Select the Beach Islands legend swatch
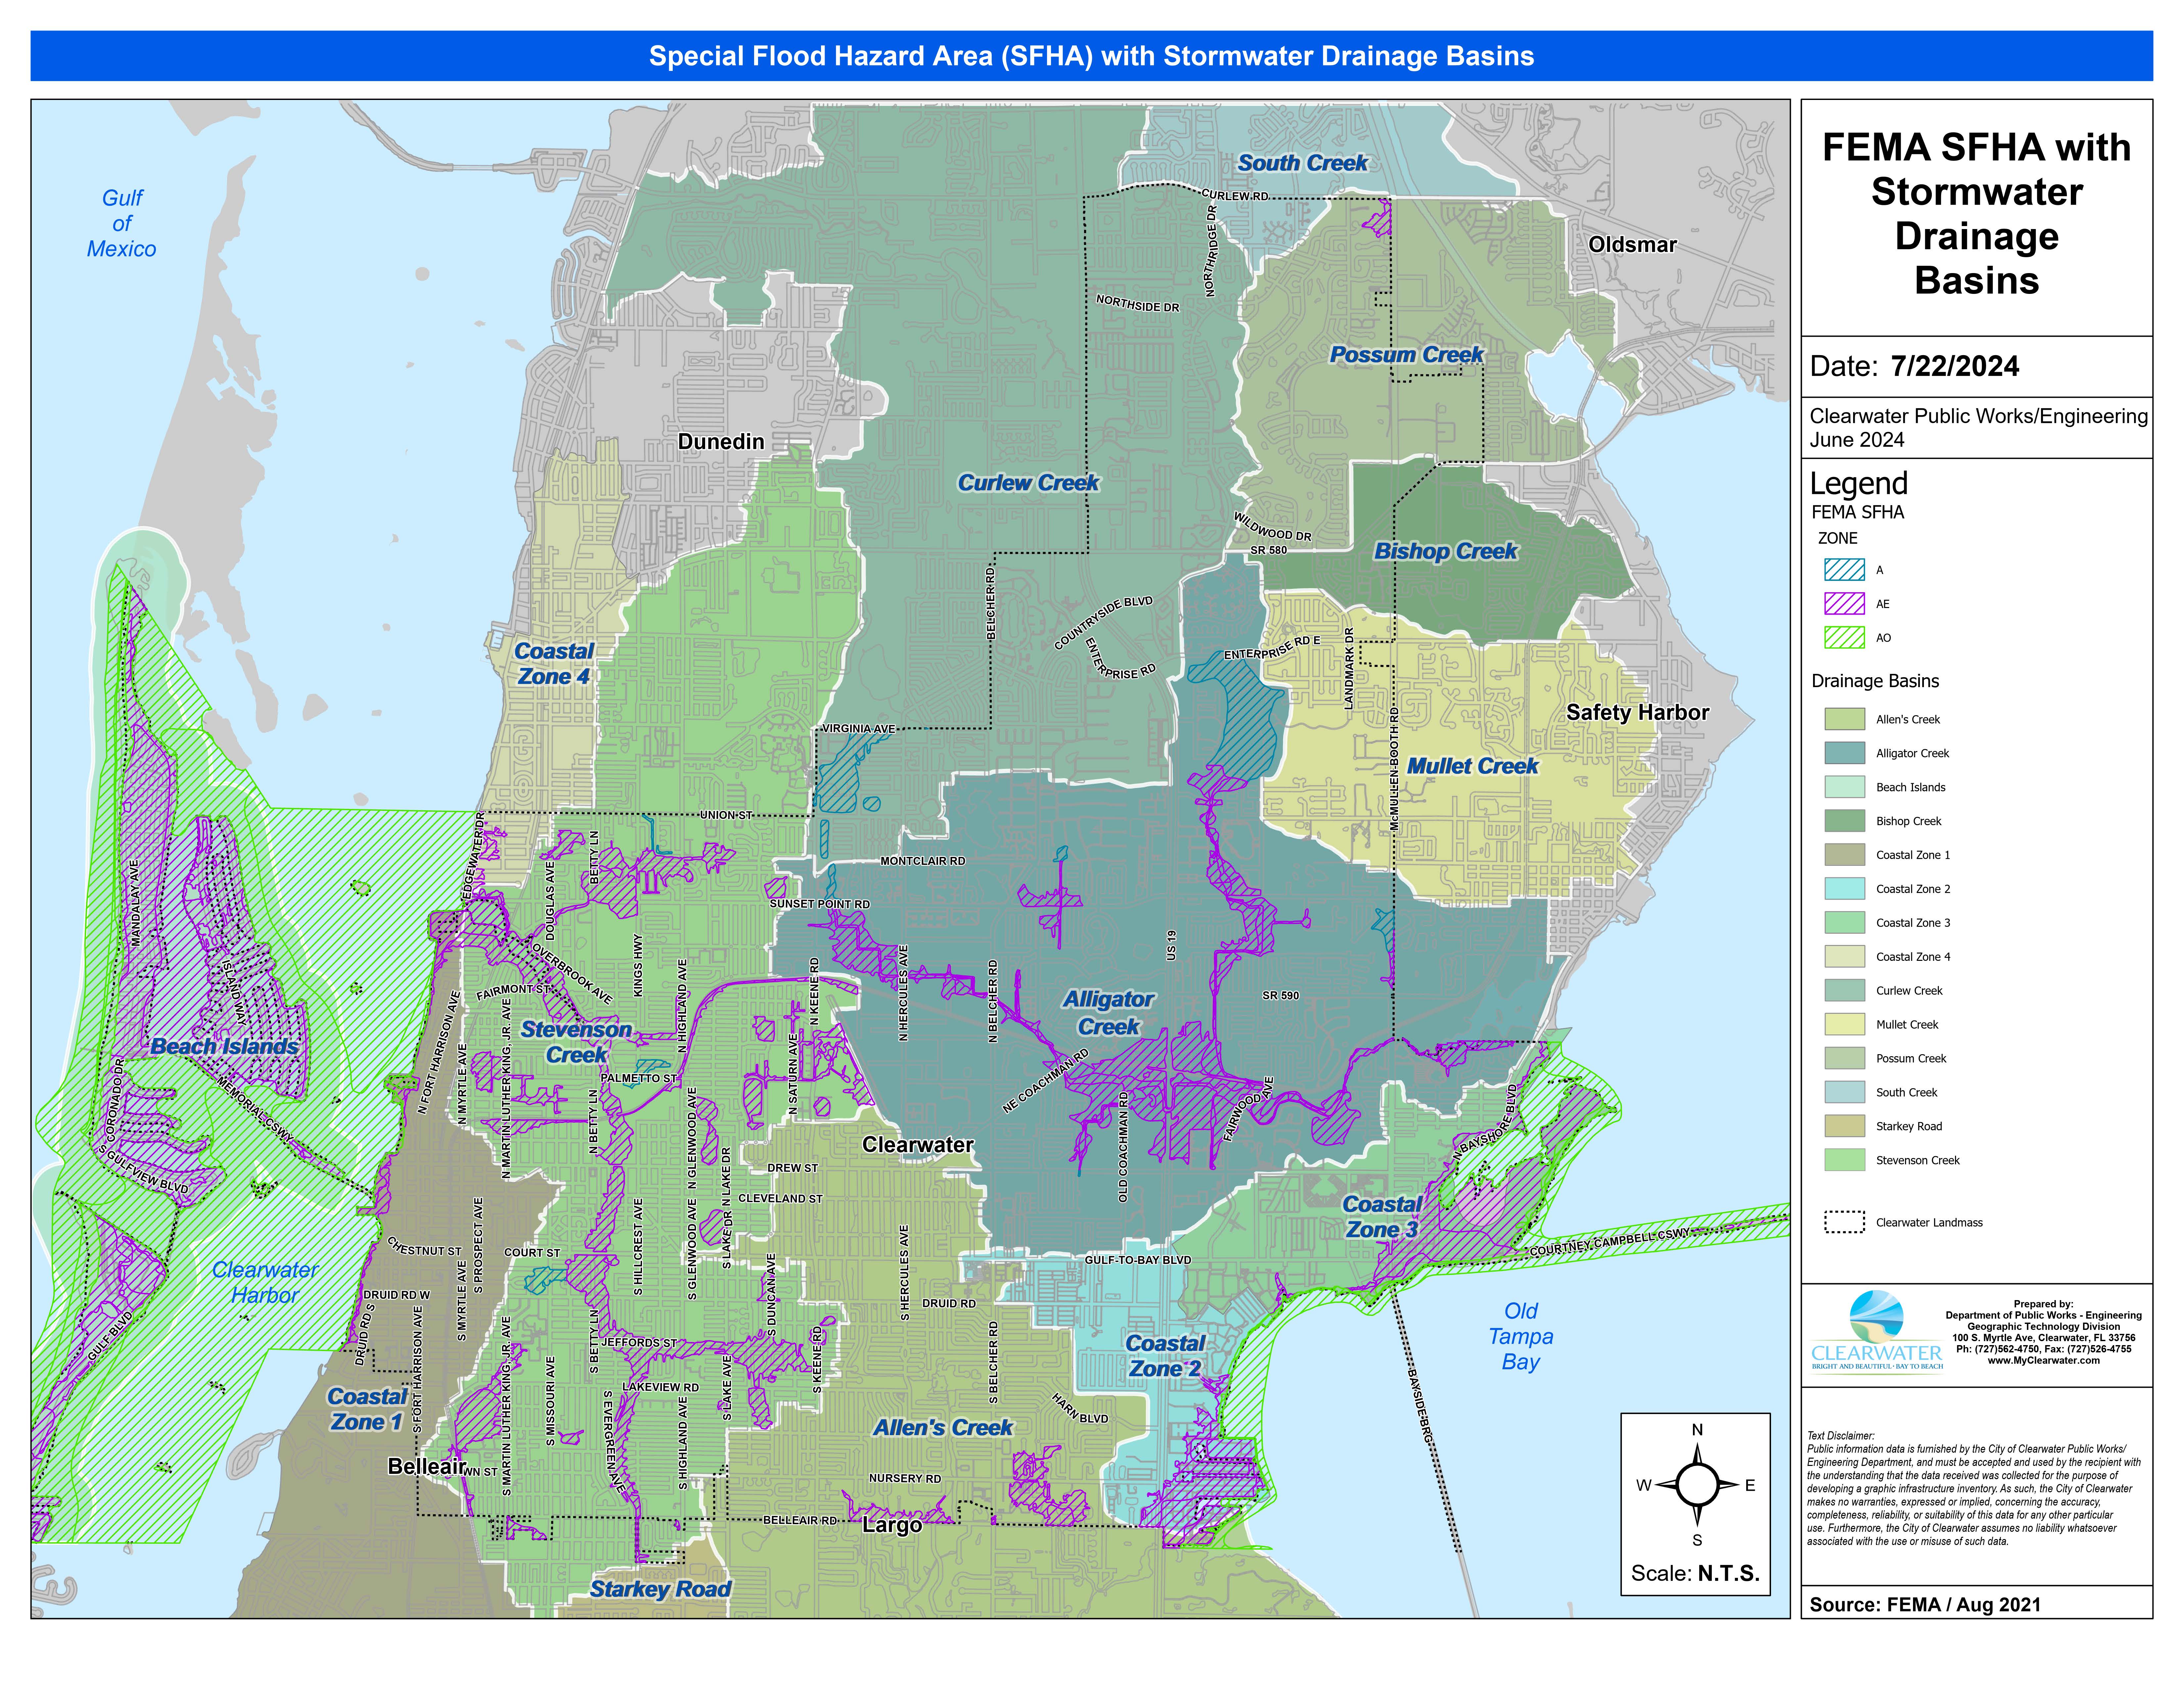The width and height of the screenshot is (2184, 1688). pyautogui.click(x=1844, y=787)
